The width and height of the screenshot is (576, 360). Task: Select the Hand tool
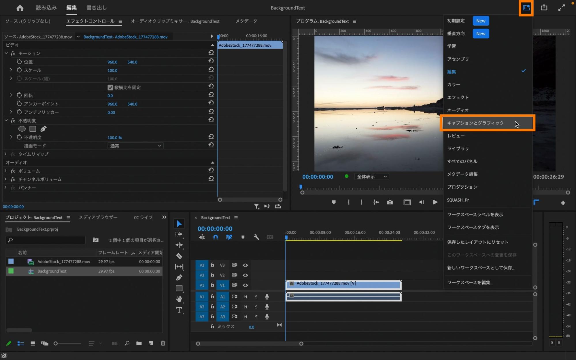pos(179,299)
